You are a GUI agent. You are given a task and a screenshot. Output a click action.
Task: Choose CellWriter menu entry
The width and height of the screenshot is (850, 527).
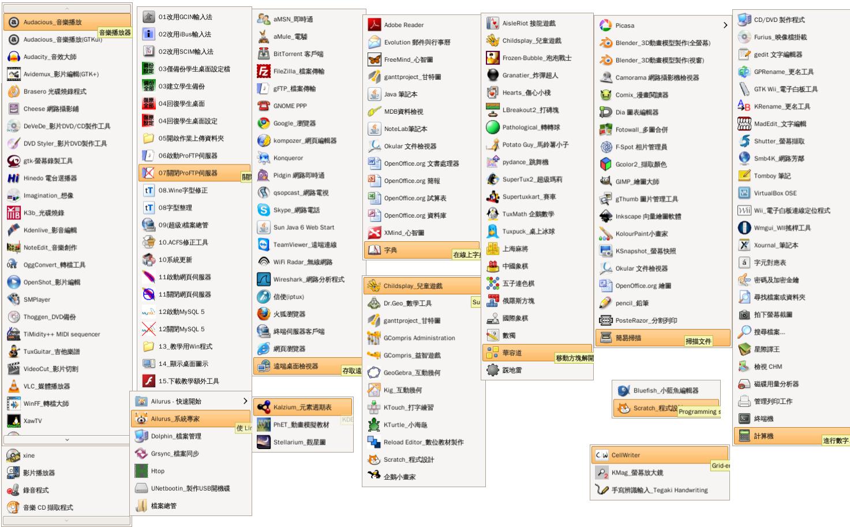[x=625, y=455]
